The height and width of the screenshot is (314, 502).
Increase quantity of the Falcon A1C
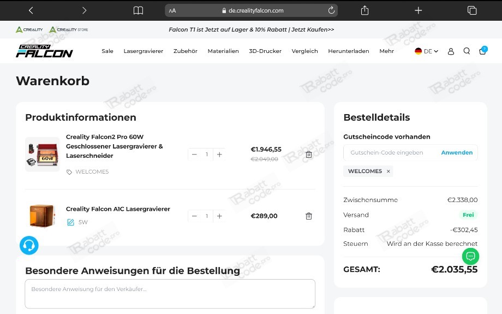click(219, 216)
